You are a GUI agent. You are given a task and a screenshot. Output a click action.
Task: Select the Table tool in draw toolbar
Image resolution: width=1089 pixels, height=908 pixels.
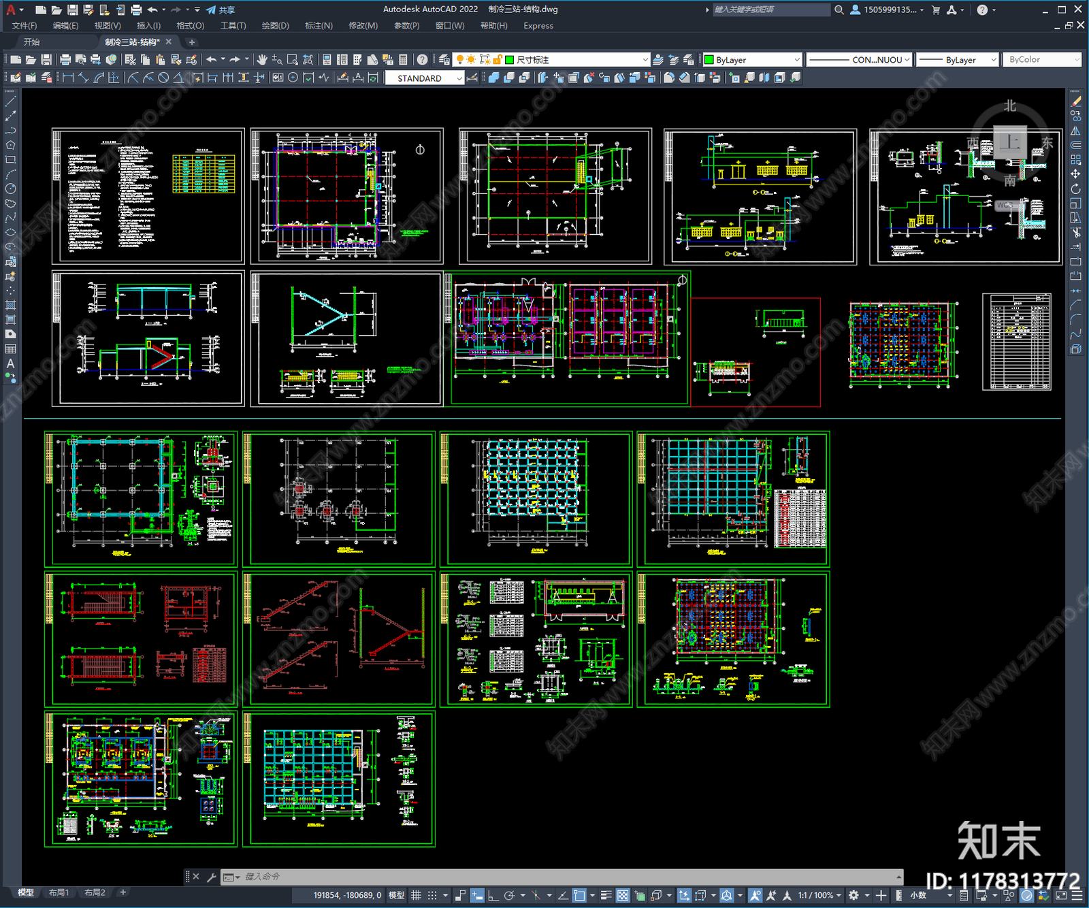coord(11,348)
